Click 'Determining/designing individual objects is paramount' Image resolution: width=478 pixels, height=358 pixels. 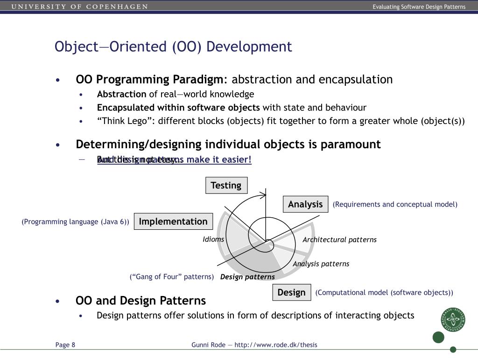click(x=228, y=145)
